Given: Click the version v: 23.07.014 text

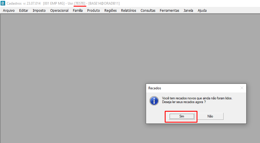Looking at the screenshot, I should 32,3.
